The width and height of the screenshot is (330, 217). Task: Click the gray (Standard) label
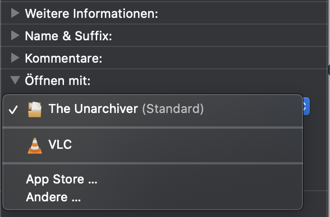(x=173, y=108)
